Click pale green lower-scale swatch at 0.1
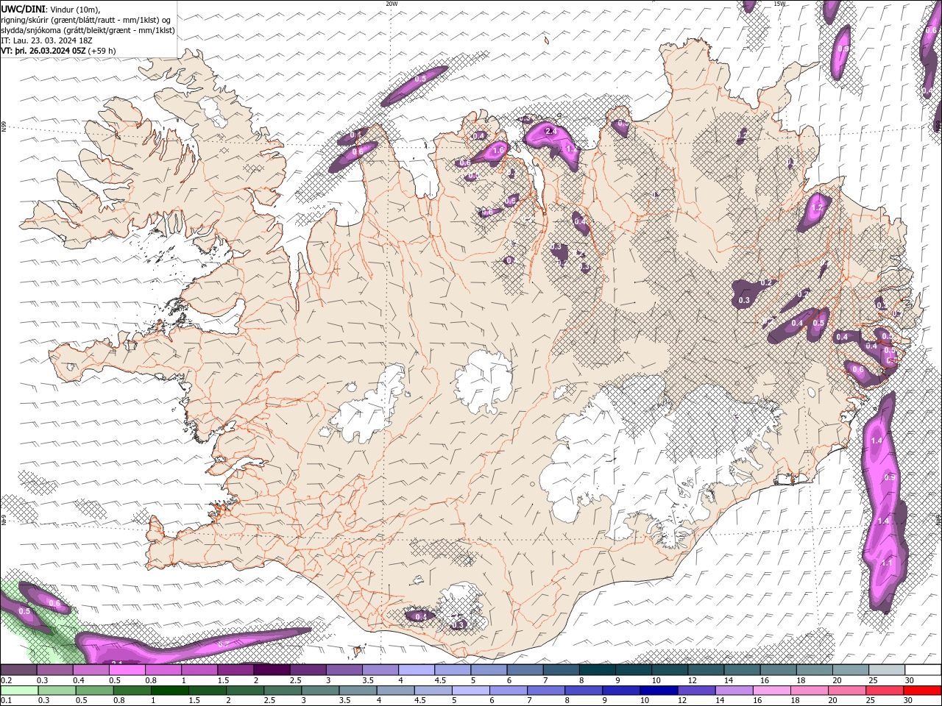The image size is (942, 706). (x=19, y=691)
